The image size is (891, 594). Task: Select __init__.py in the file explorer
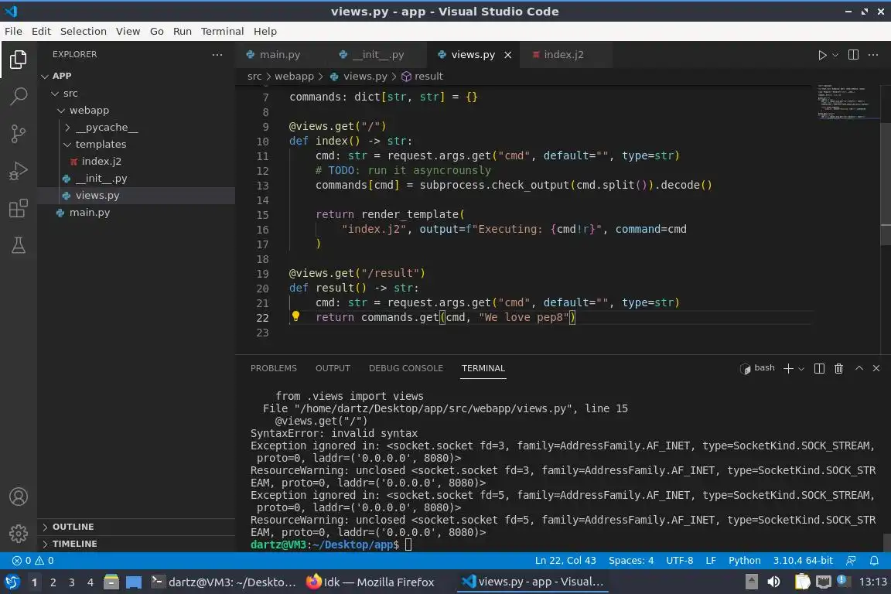coord(136,179)
